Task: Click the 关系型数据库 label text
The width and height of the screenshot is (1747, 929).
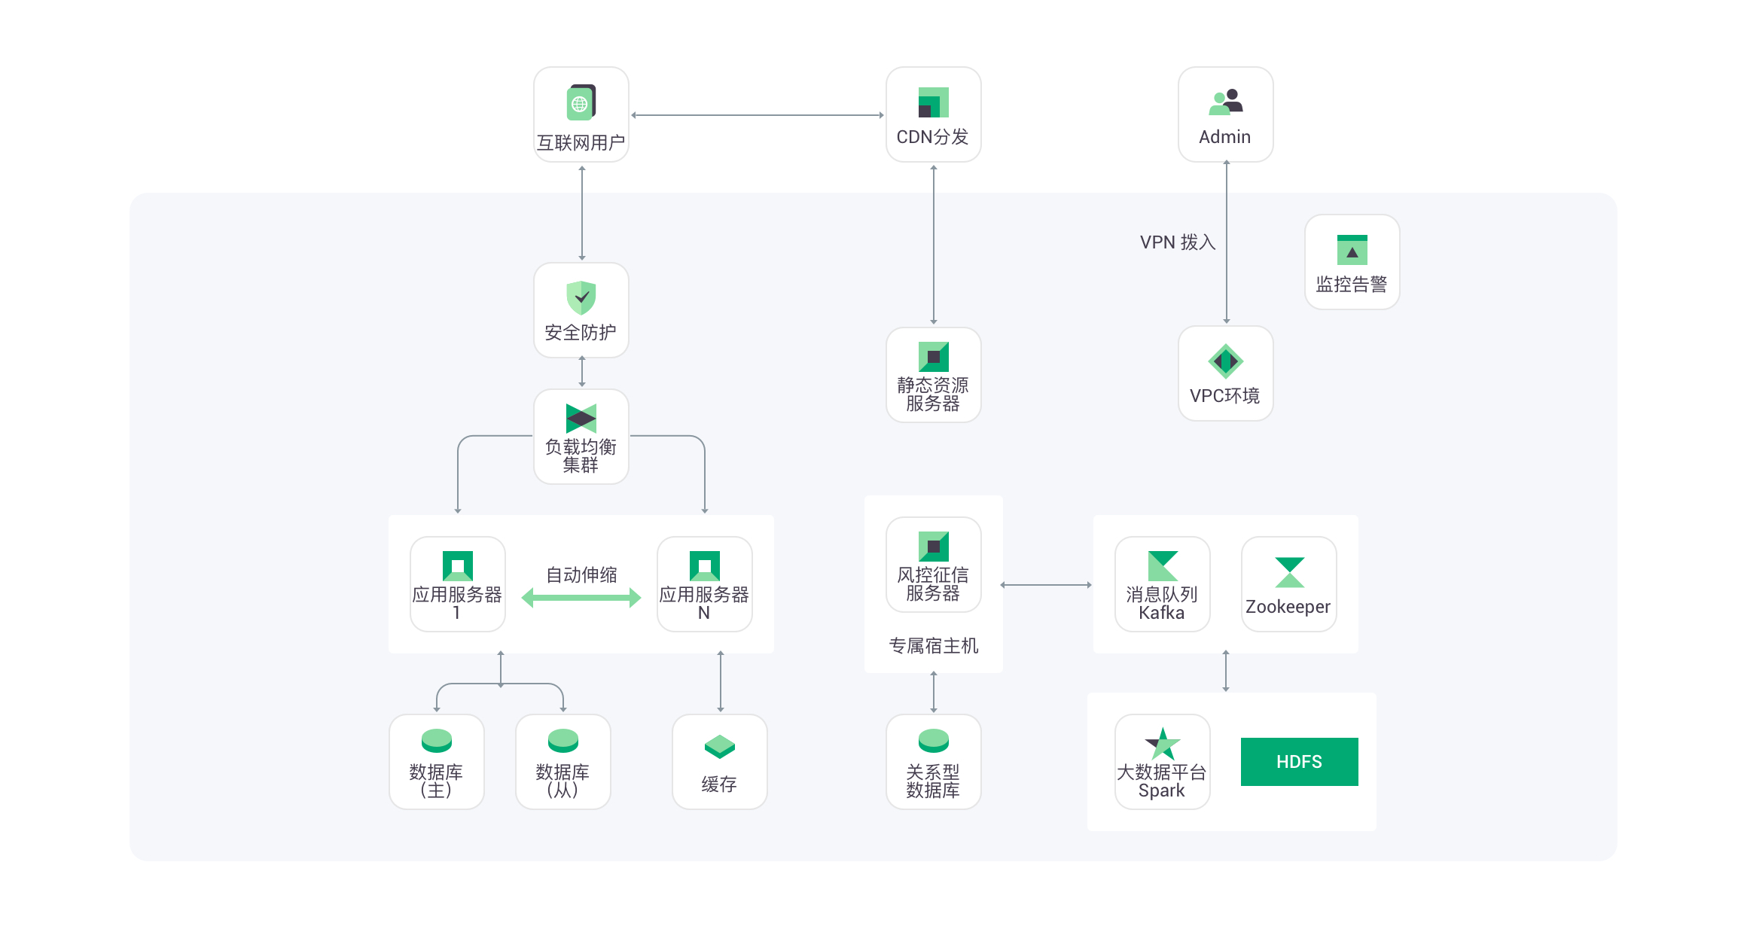Action: 933,781
